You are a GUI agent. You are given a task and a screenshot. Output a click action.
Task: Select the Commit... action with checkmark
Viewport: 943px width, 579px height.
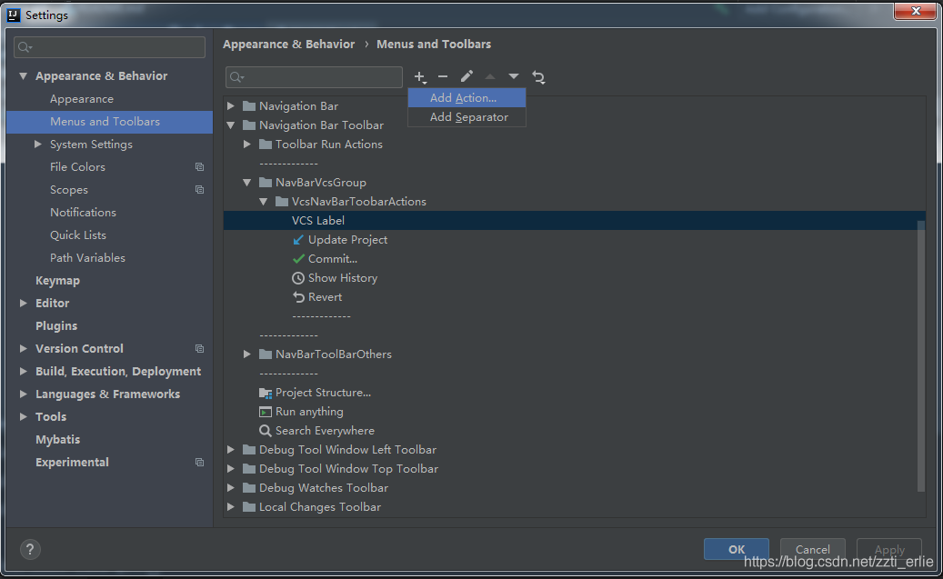click(332, 259)
